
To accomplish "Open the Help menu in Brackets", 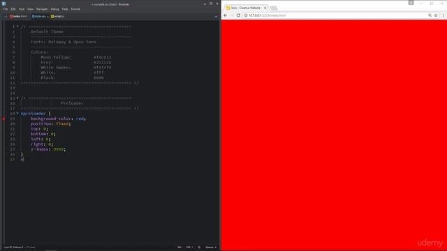I will (65, 9).
